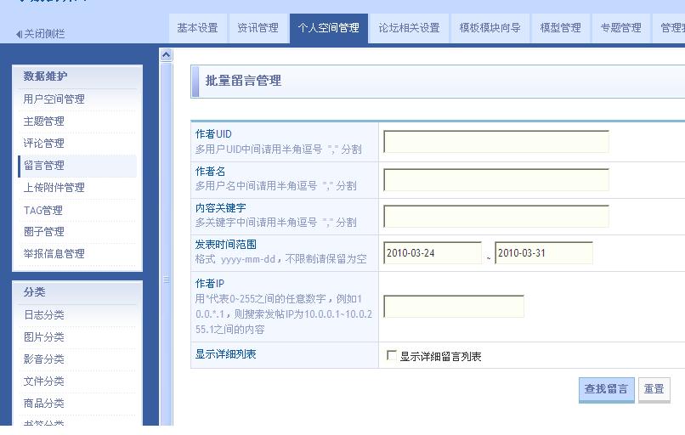Open 文件分类 under 分类
685x435 pixels.
pos(43,381)
